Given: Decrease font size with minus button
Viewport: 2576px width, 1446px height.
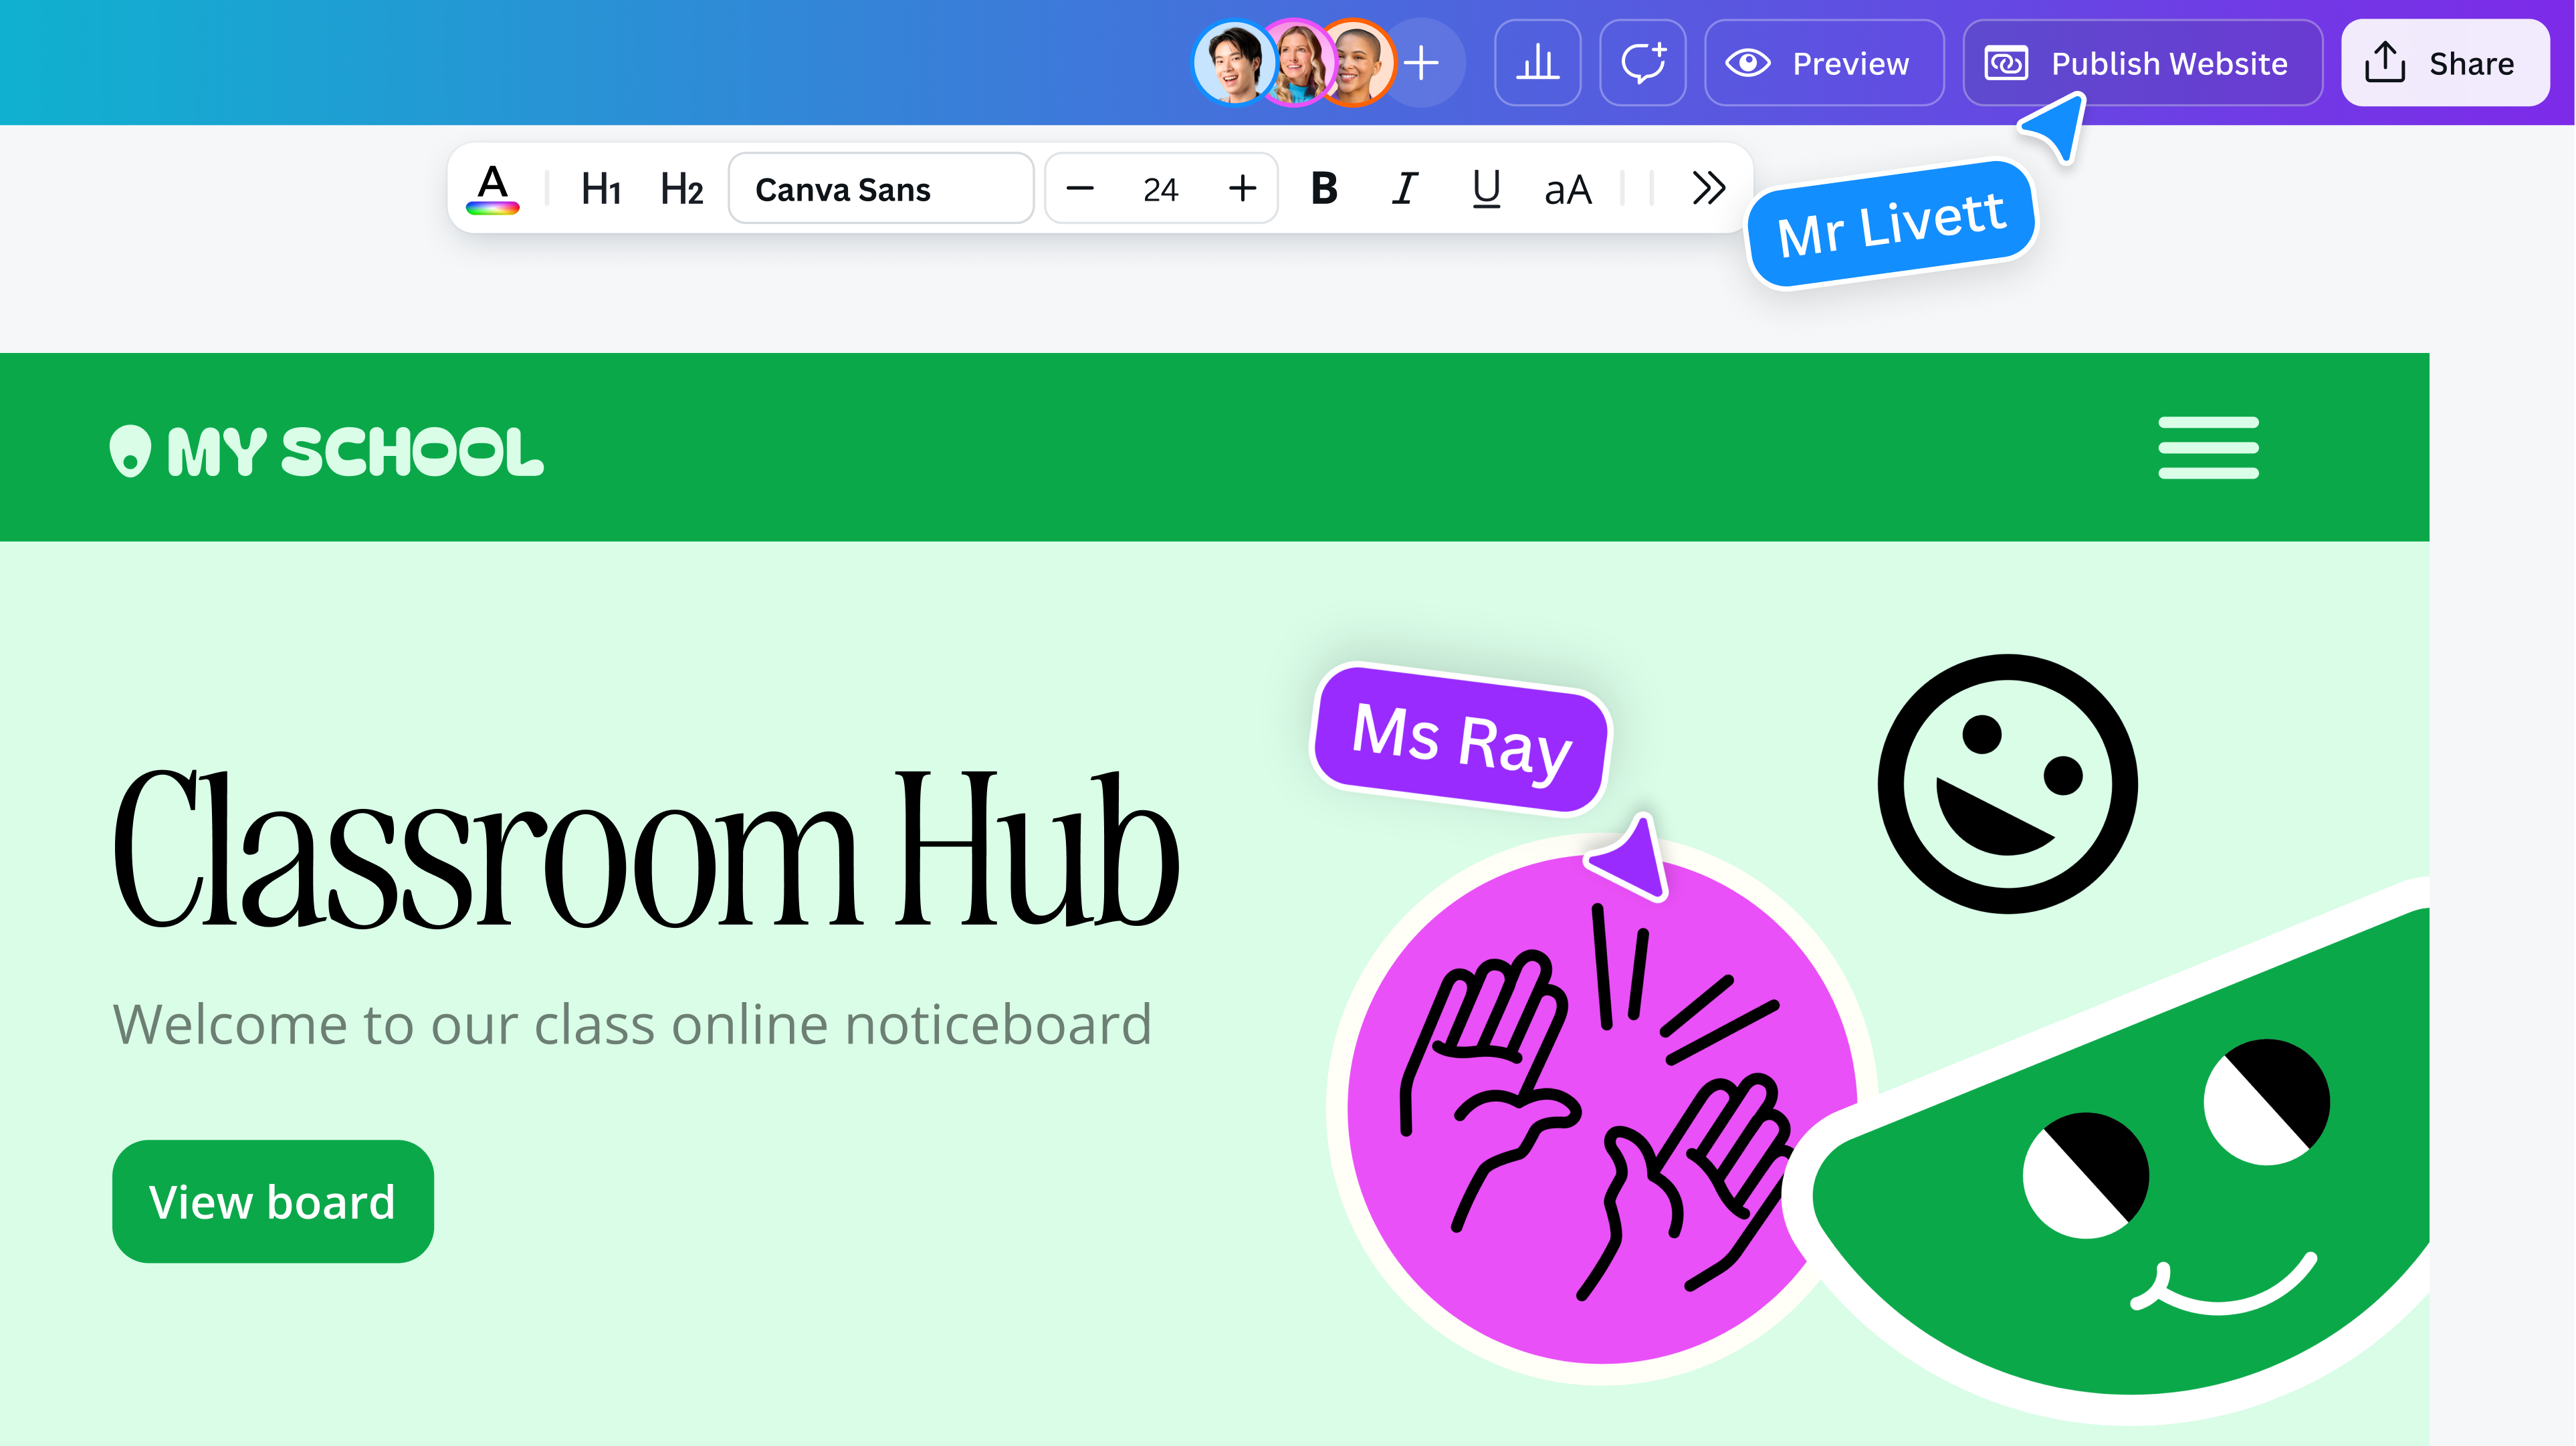Looking at the screenshot, I should pos(1080,188).
